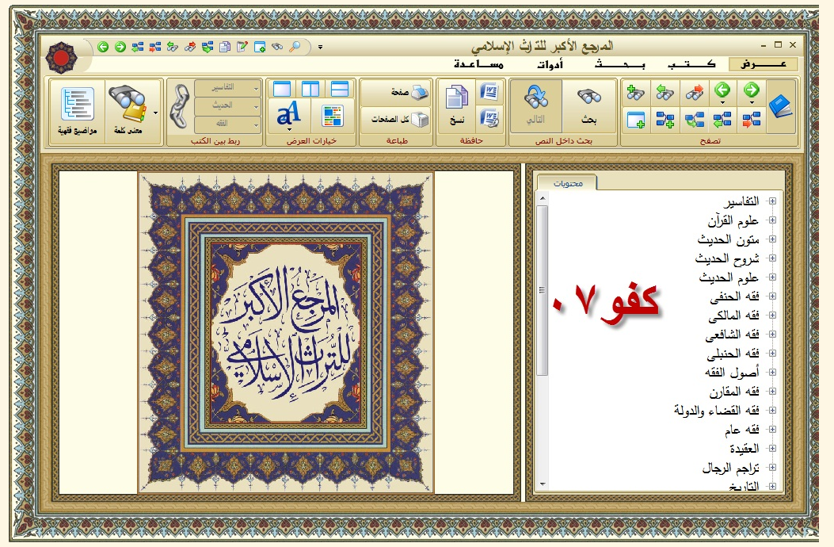
Task: Click the magnifying glass icon in quick access bar
Action: (294, 47)
